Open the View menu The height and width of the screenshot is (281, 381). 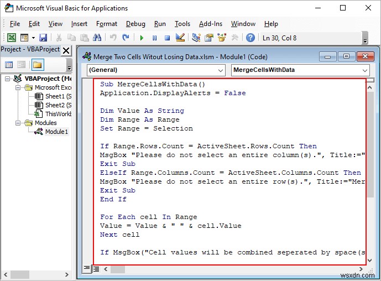pyautogui.click(x=55, y=24)
